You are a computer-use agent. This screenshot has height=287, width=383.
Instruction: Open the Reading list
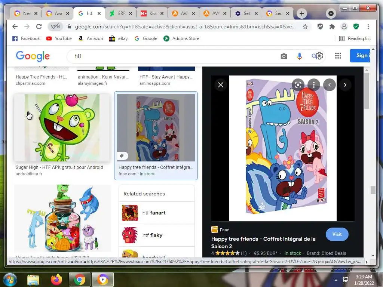[x=355, y=38]
